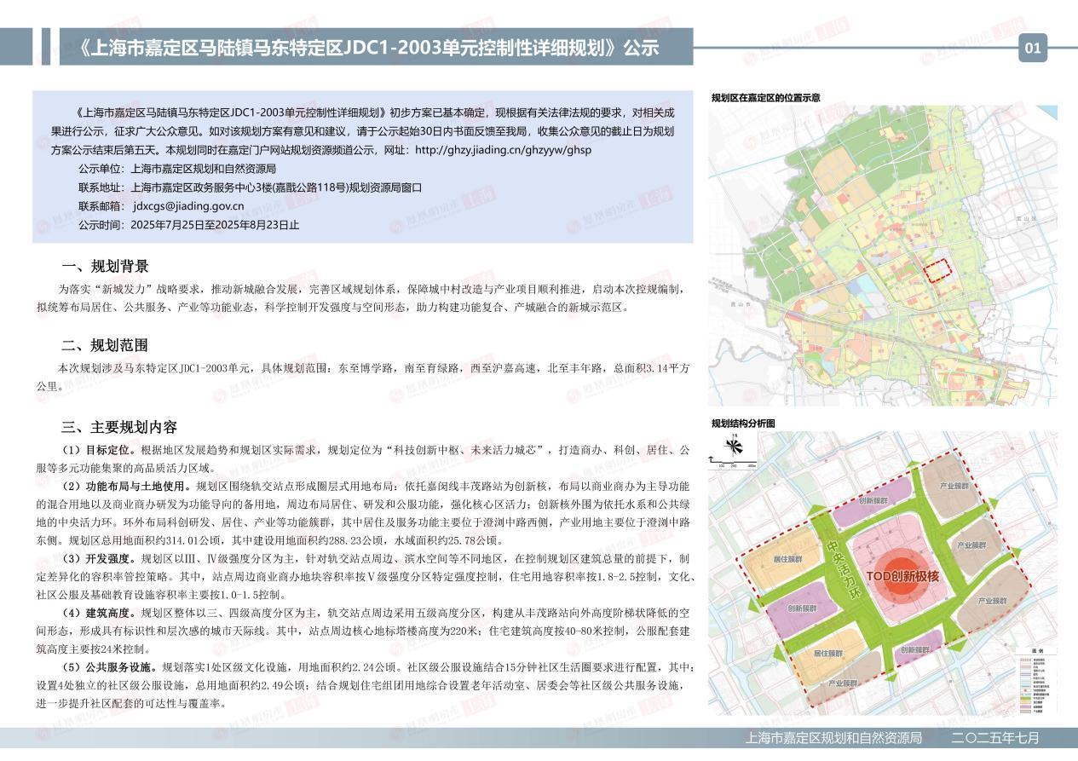Click the document title mentioning JDC1-2003单元控制性详细规划
The height and width of the screenshot is (761, 1078).
tap(368, 48)
